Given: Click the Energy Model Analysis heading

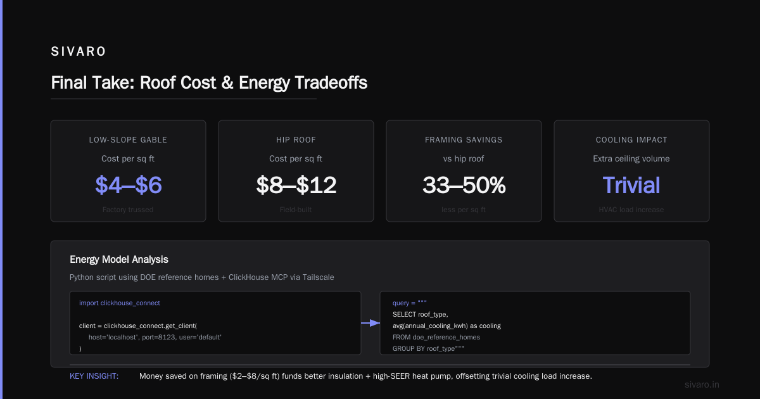Looking at the screenshot, I should coord(119,260).
